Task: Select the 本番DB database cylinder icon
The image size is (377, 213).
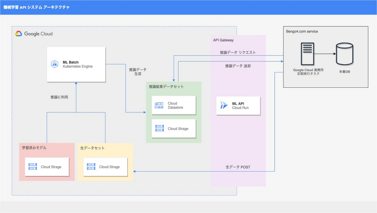Action: click(344, 54)
